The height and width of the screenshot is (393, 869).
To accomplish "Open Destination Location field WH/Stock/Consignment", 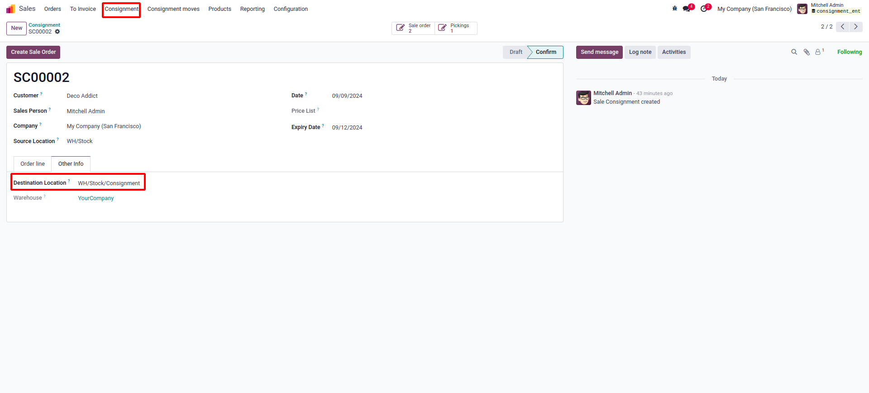I will [x=109, y=183].
